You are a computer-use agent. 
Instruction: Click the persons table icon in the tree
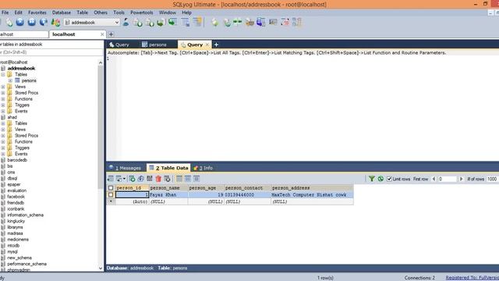tap(17, 80)
